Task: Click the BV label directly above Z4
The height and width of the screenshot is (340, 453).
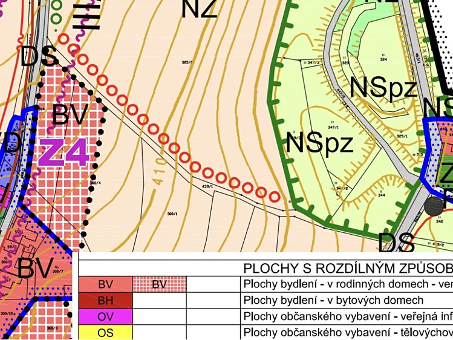Action: (x=70, y=114)
